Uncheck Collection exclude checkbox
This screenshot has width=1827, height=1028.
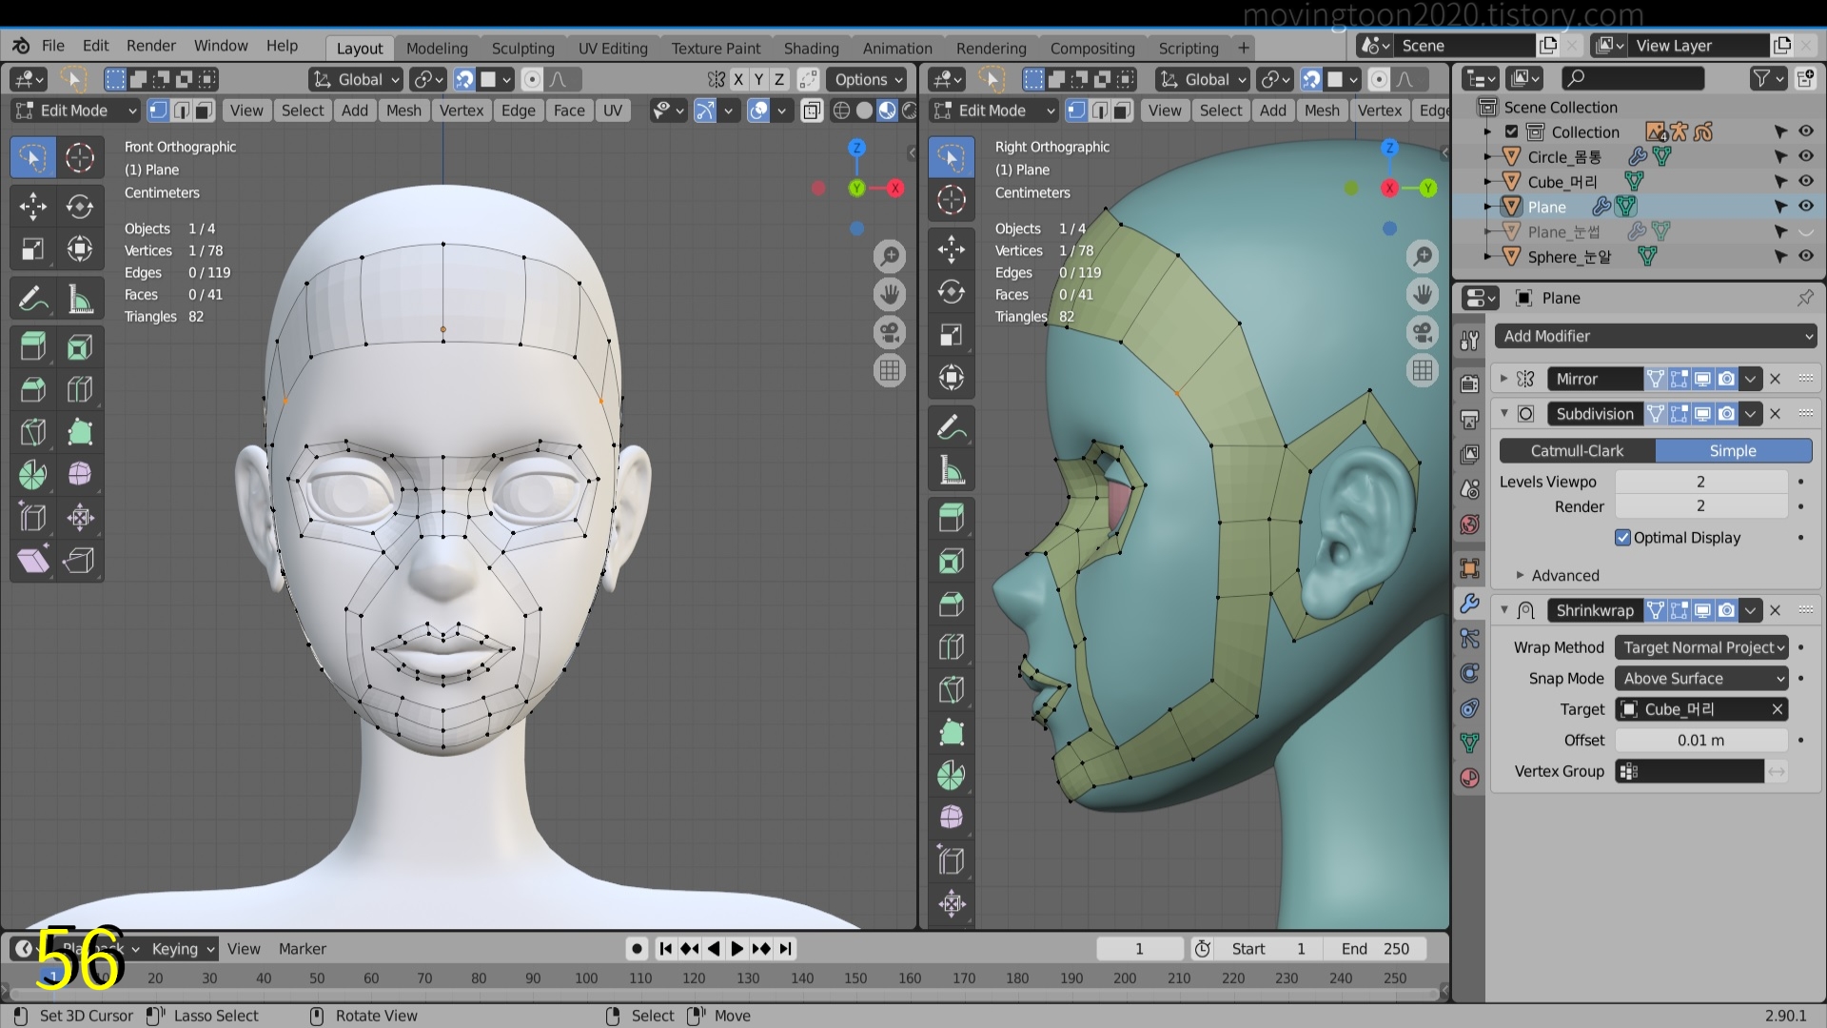coord(1511,131)
